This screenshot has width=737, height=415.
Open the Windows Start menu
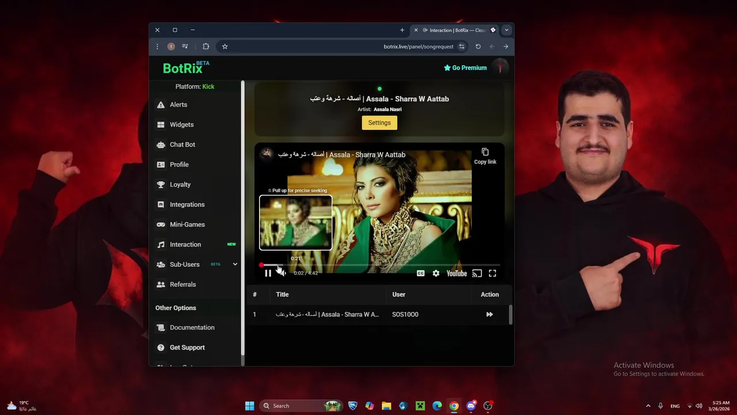(x=249, y=406)
